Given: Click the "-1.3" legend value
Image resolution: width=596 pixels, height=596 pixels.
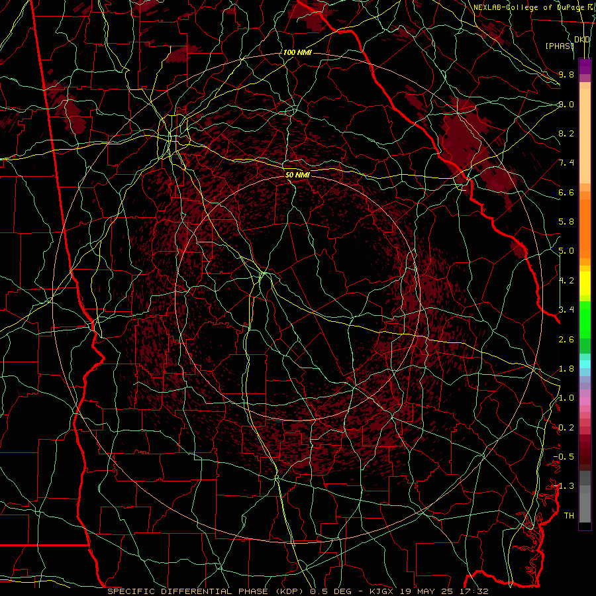Looking at the screenshot, I should point(564,486).
